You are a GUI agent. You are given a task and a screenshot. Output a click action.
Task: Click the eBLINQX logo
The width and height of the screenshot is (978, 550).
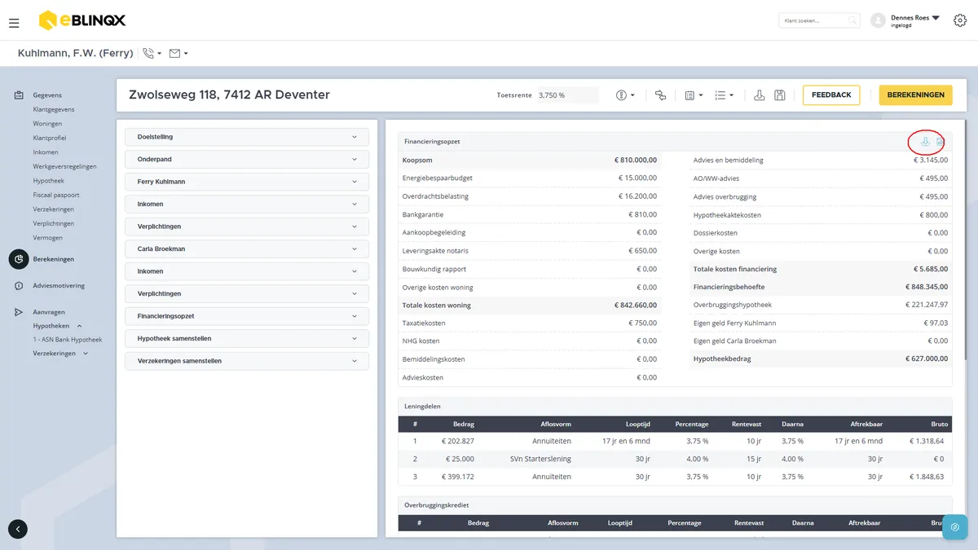point(81,20)
